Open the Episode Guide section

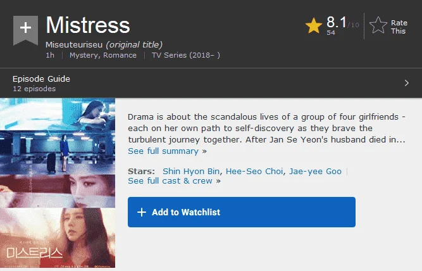tap(41, 79)
